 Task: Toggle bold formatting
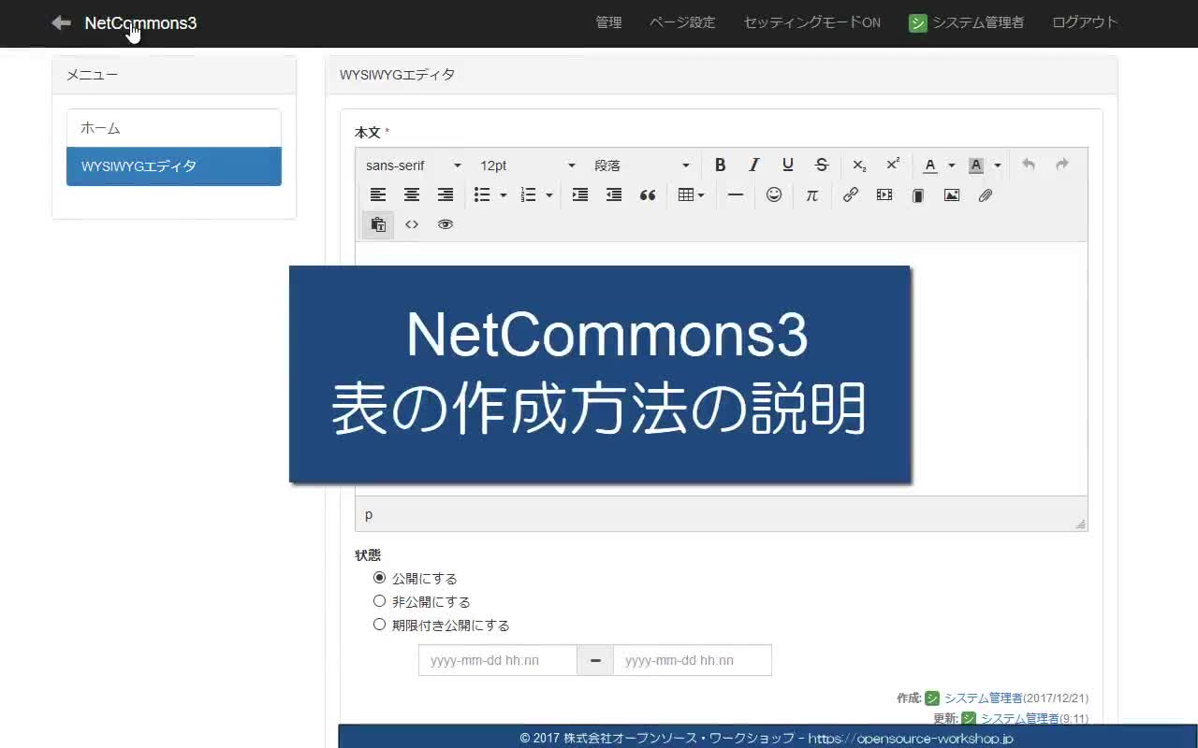coord(720,165)
